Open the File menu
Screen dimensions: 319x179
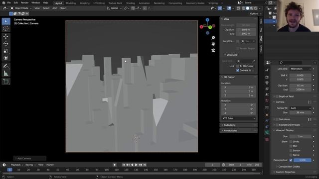(x=9, y=3)
